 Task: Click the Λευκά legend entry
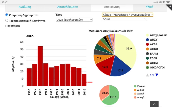[139, 94]
